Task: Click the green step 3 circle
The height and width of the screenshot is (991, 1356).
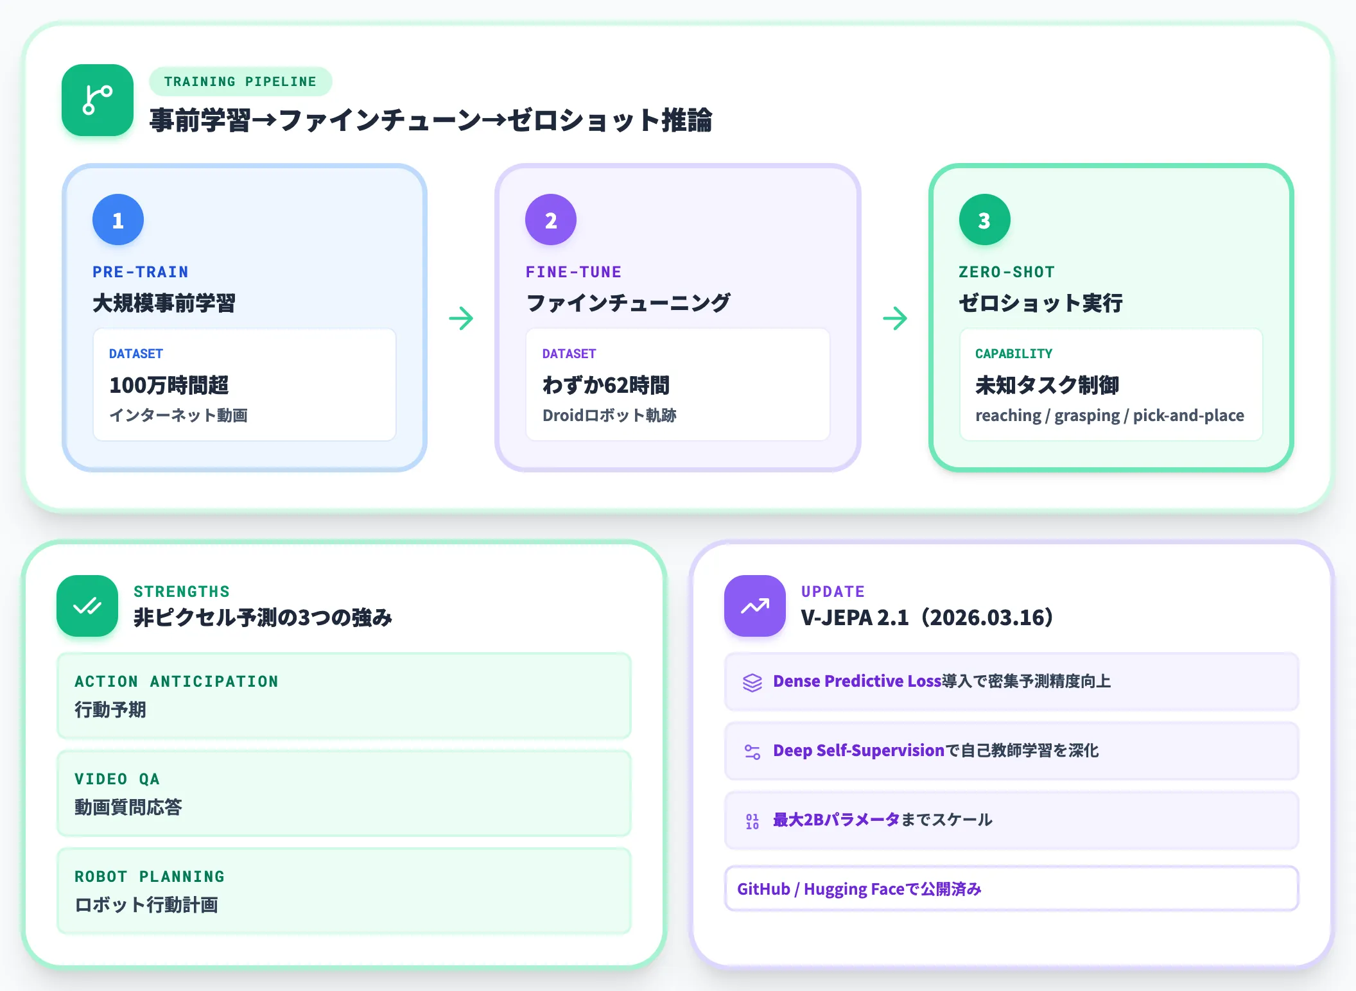Action: pyautogui.click(x=984, y=220)
